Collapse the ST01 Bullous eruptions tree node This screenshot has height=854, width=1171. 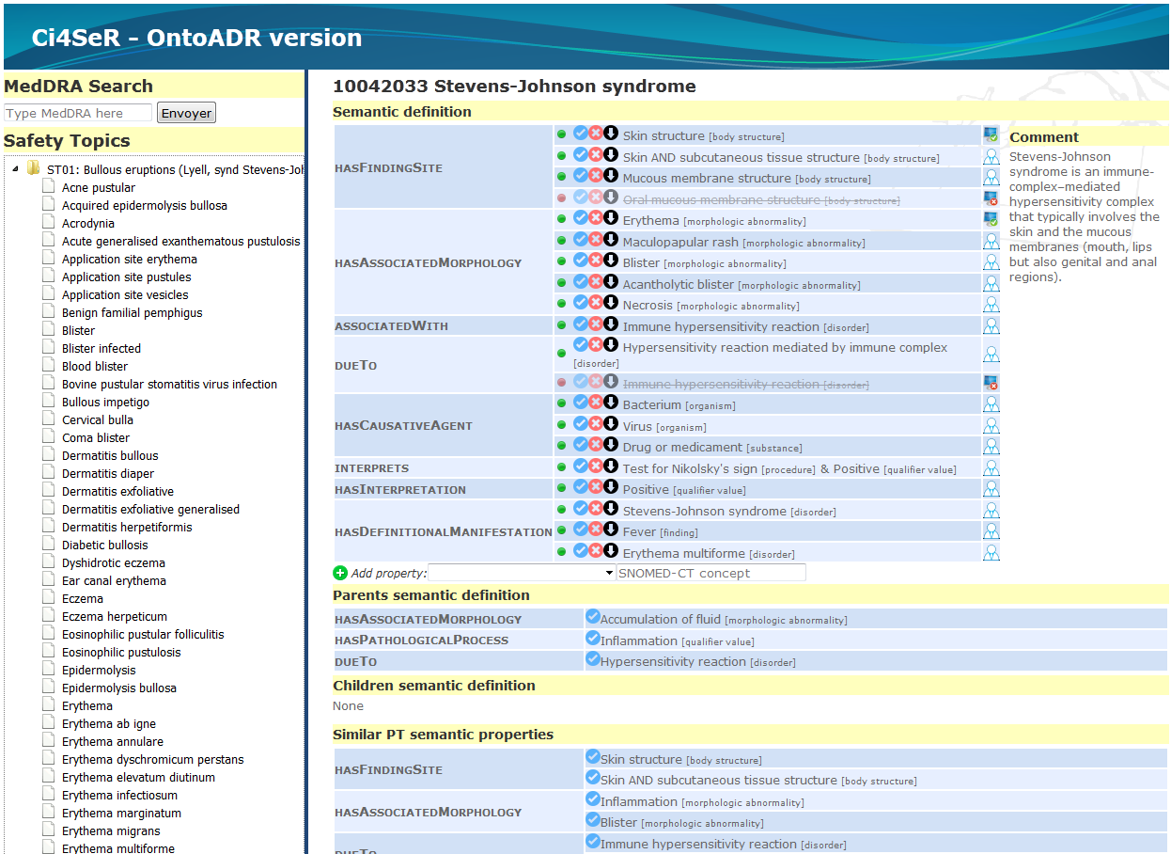click(x=15, y=170)
